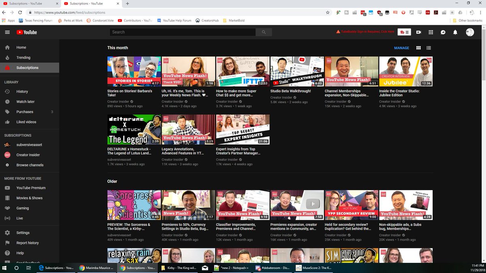Play the Sorceress & Scientist preview thumbnail
Screen dimensions: 486x273
pyautogui.click(x=134, y=205)
